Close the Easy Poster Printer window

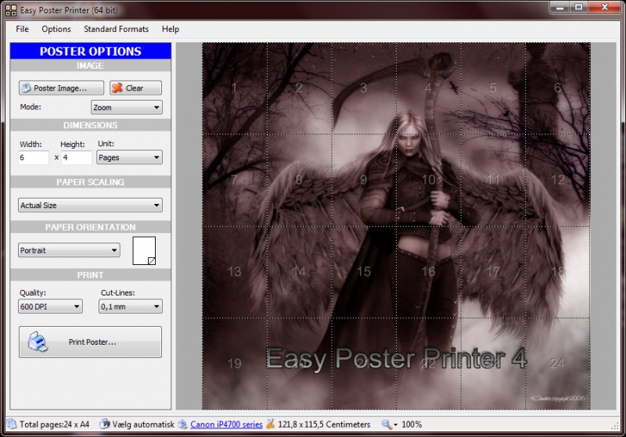tap(605, 8)
